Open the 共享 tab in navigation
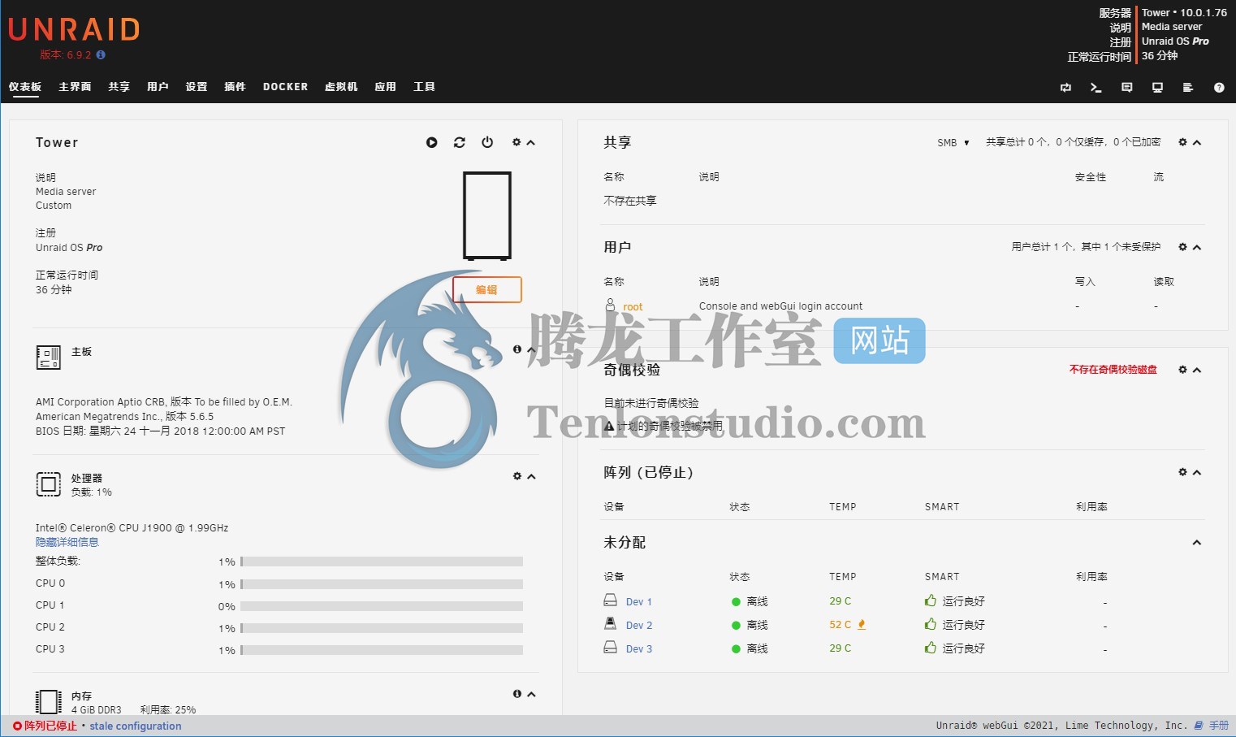 (x=119, y=87)
